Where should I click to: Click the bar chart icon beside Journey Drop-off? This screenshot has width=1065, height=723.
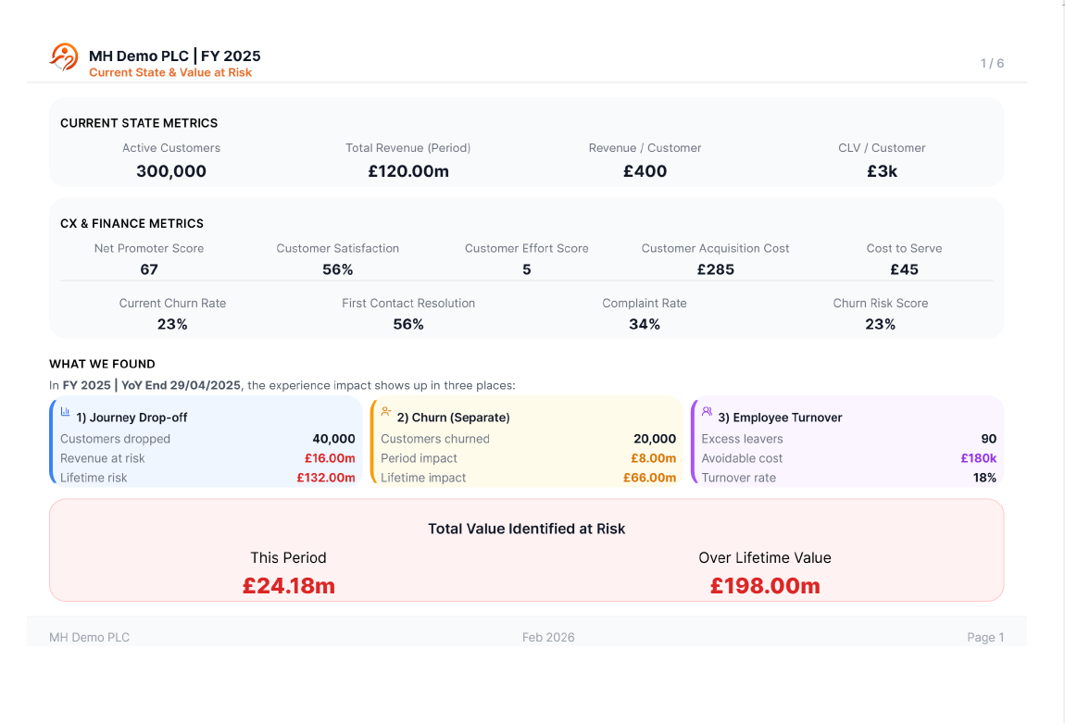click(66, 412)
